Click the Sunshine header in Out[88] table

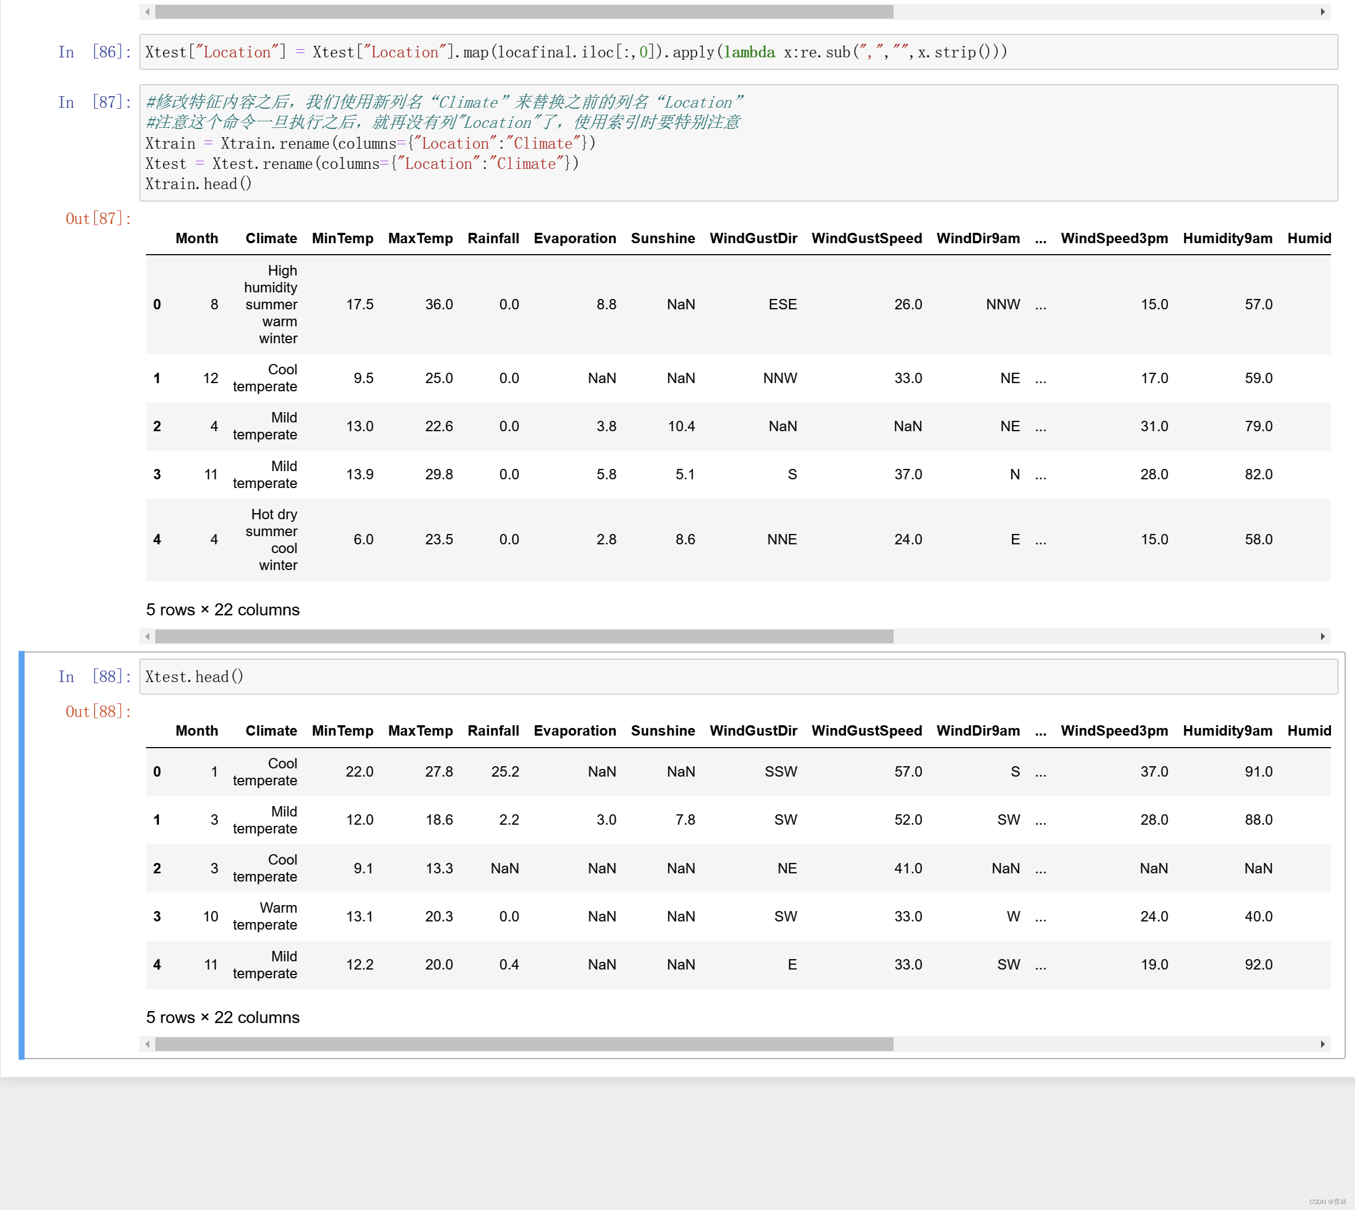click(663, 731)
